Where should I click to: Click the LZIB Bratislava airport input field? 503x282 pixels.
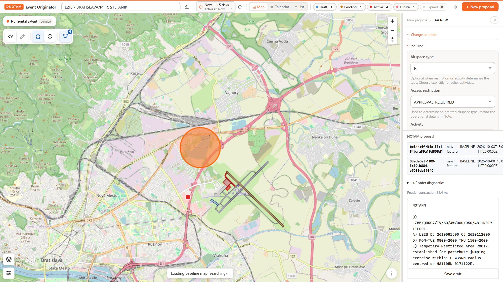pyautogui.click(x=121, y=7)
